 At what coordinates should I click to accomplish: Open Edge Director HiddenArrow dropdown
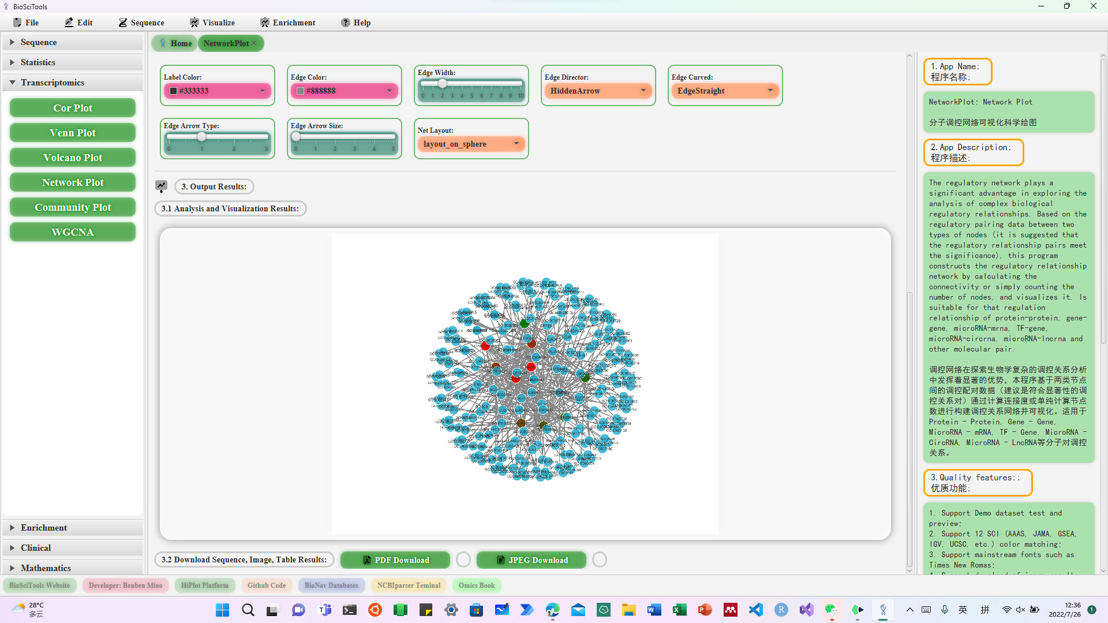(x=598, y=91)
